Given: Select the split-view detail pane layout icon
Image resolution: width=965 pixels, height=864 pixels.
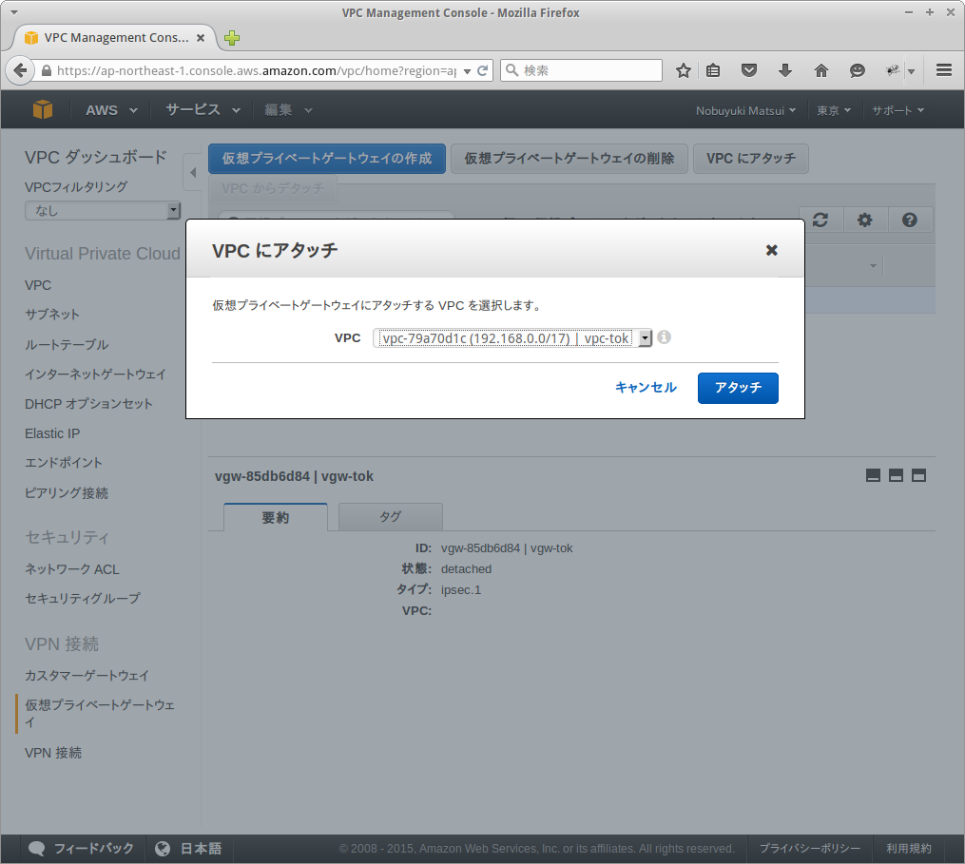Looking at the screenshot, I should pyautogui.click(x=896, y=475).
